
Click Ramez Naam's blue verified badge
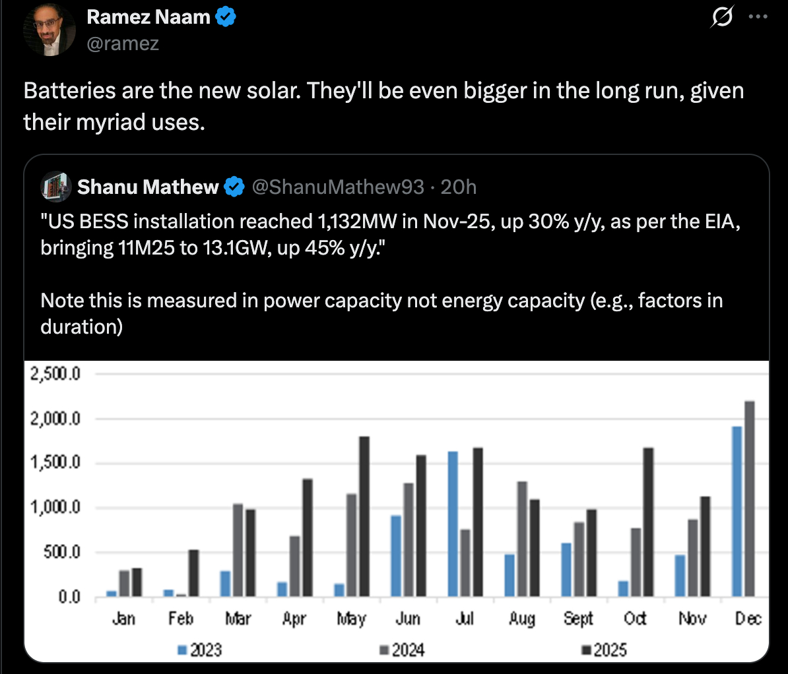click(226, 17)
